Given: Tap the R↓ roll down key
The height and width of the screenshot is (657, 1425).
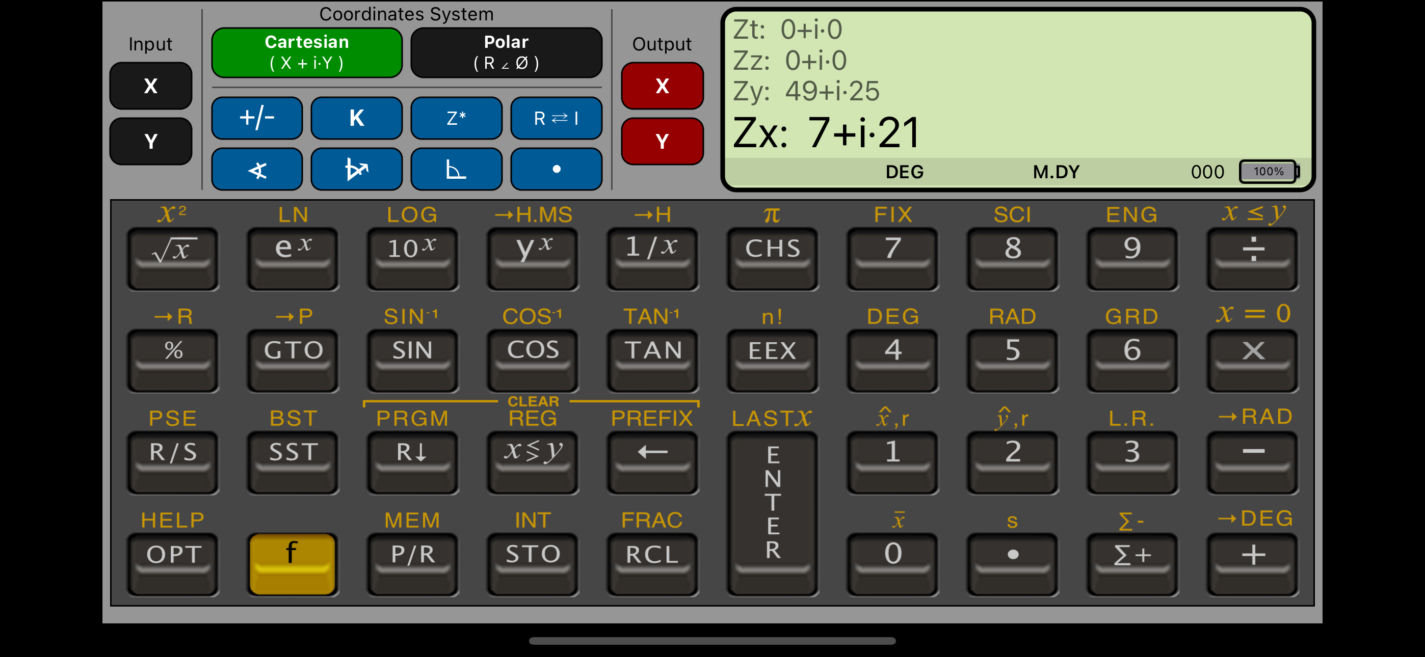Looking at the screenshot, I should point(413,462).
